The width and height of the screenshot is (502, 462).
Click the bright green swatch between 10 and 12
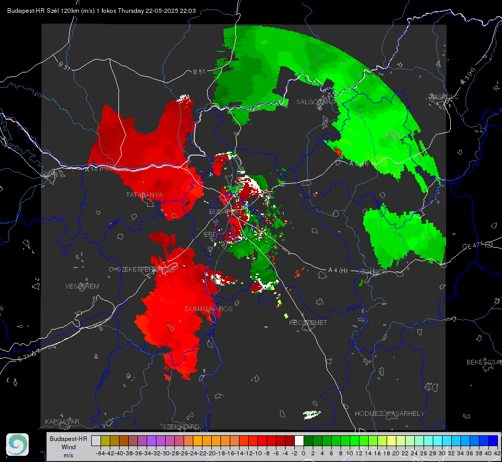pyautogui.click(x=354, y=441)
